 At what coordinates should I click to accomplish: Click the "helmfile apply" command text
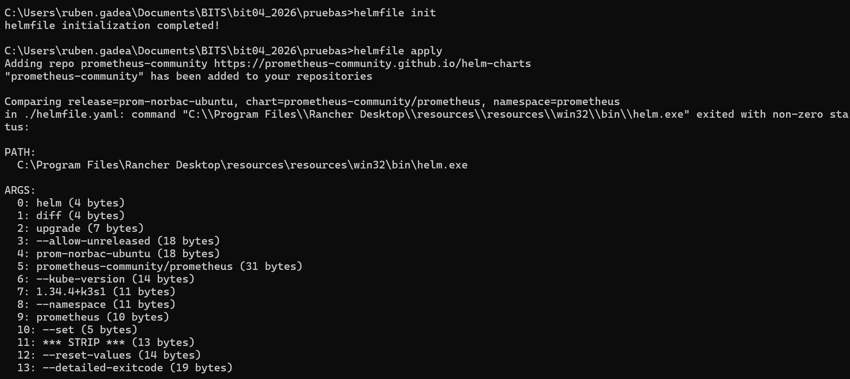(x=398, y=51)
